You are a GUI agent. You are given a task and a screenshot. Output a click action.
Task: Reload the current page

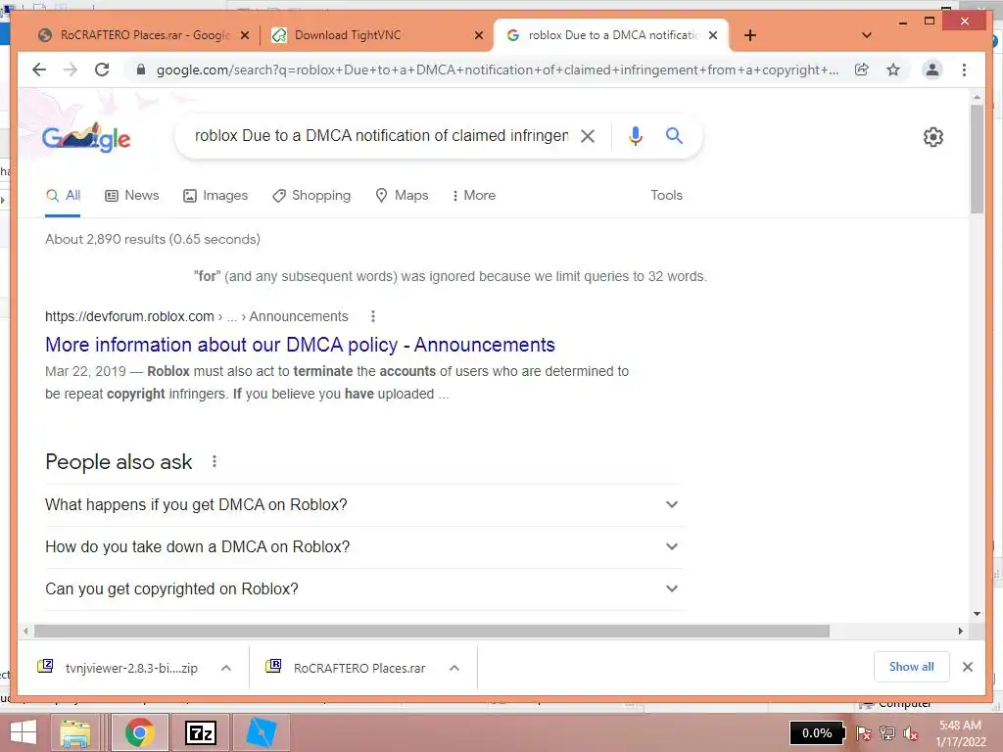coord(102,70)
